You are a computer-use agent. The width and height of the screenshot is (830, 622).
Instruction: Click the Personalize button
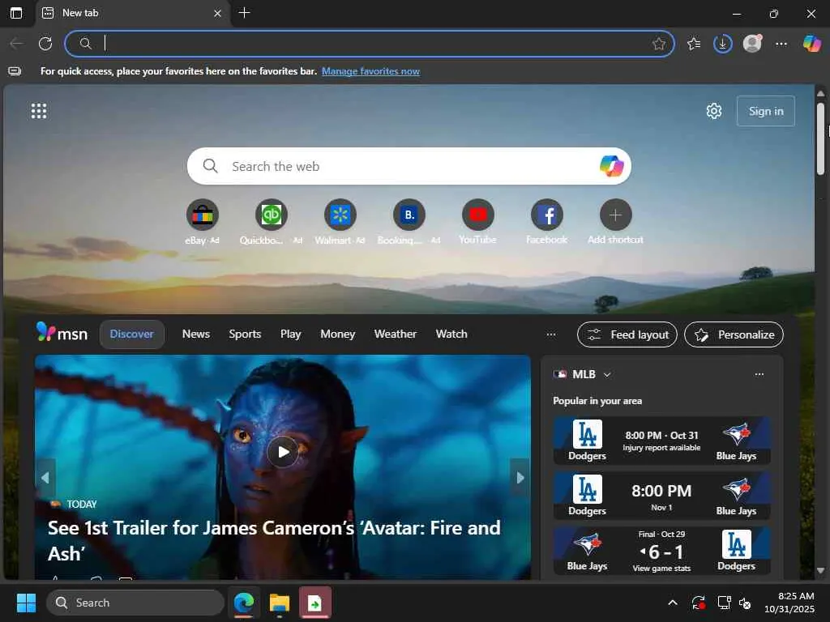734,334
